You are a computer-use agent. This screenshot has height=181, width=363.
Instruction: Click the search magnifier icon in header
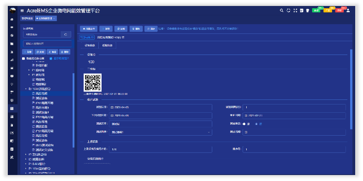282,11
